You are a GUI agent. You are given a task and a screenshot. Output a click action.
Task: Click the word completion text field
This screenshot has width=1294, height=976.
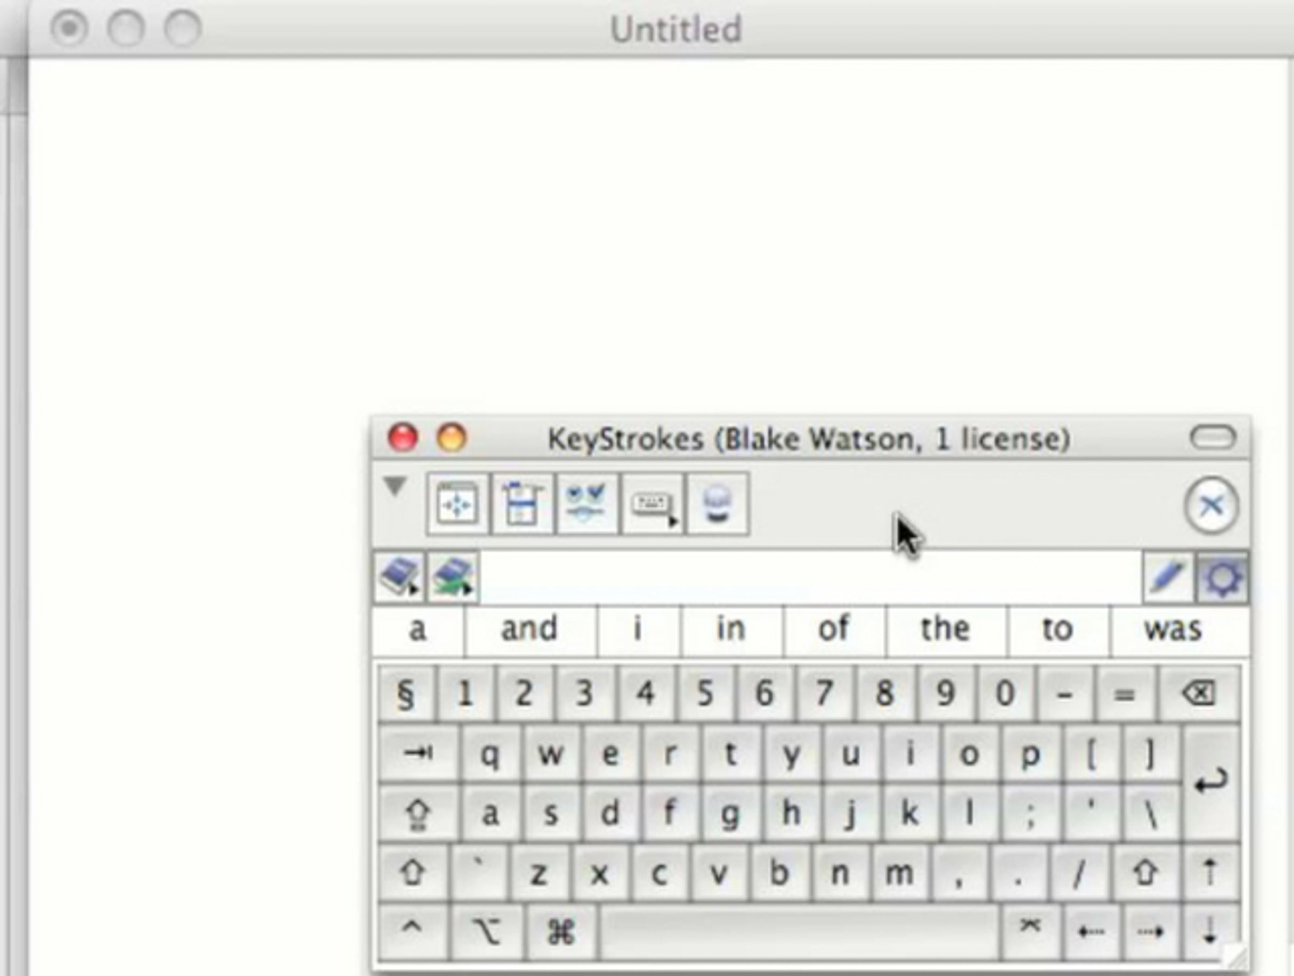[810, 577]
